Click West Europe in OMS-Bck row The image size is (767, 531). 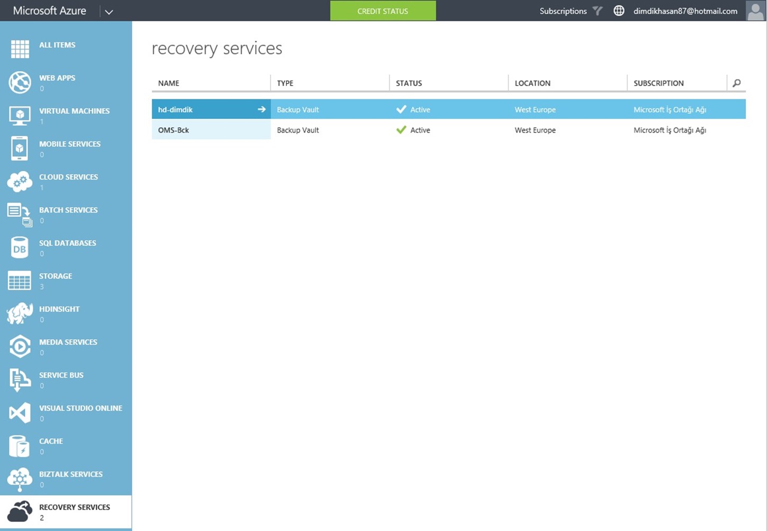coord(535,130)
